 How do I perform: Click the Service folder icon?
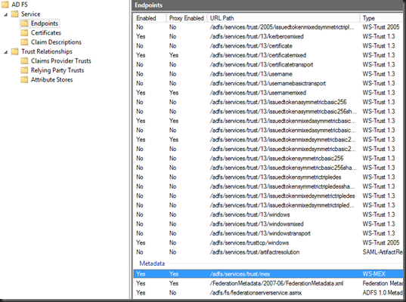(15, 14)
